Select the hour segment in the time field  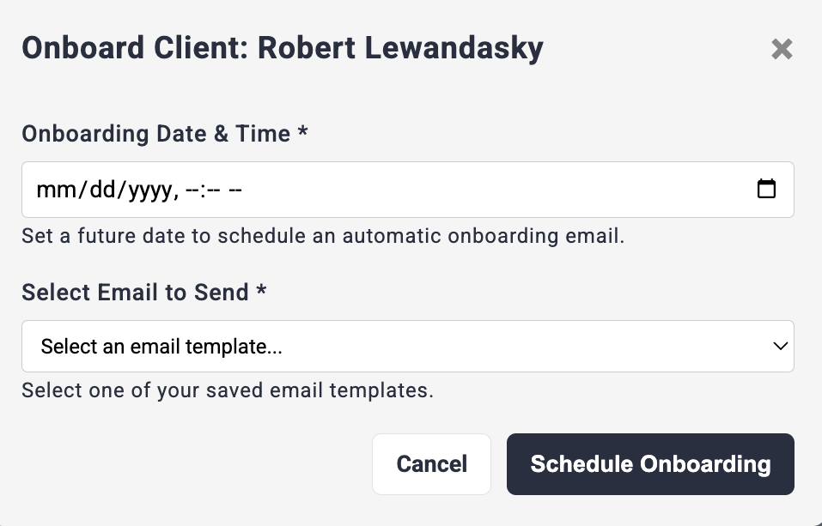[192, 190]
